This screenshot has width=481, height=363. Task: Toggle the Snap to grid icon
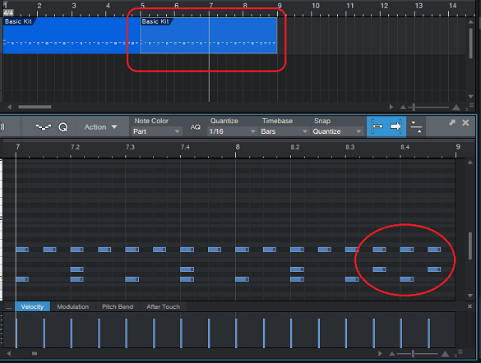point(377,126)
